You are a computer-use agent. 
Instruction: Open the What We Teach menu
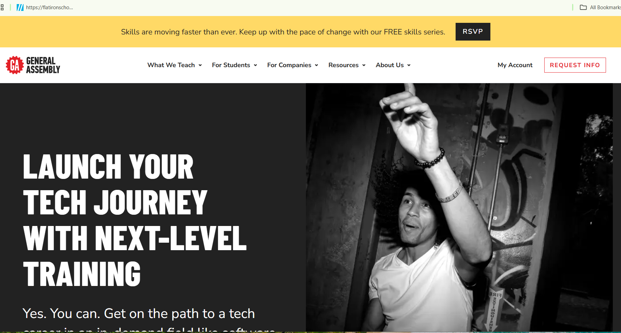point(171,65)
